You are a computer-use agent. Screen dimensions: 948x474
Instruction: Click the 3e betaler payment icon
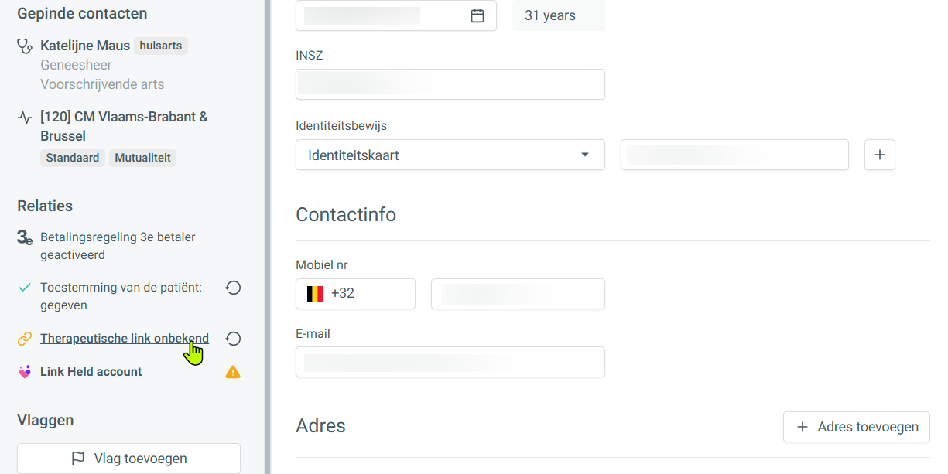click(x=25, y=238)
